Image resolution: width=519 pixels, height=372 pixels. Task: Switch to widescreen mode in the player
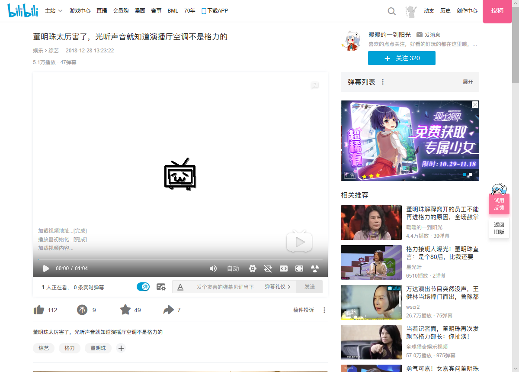click(284, 268)
